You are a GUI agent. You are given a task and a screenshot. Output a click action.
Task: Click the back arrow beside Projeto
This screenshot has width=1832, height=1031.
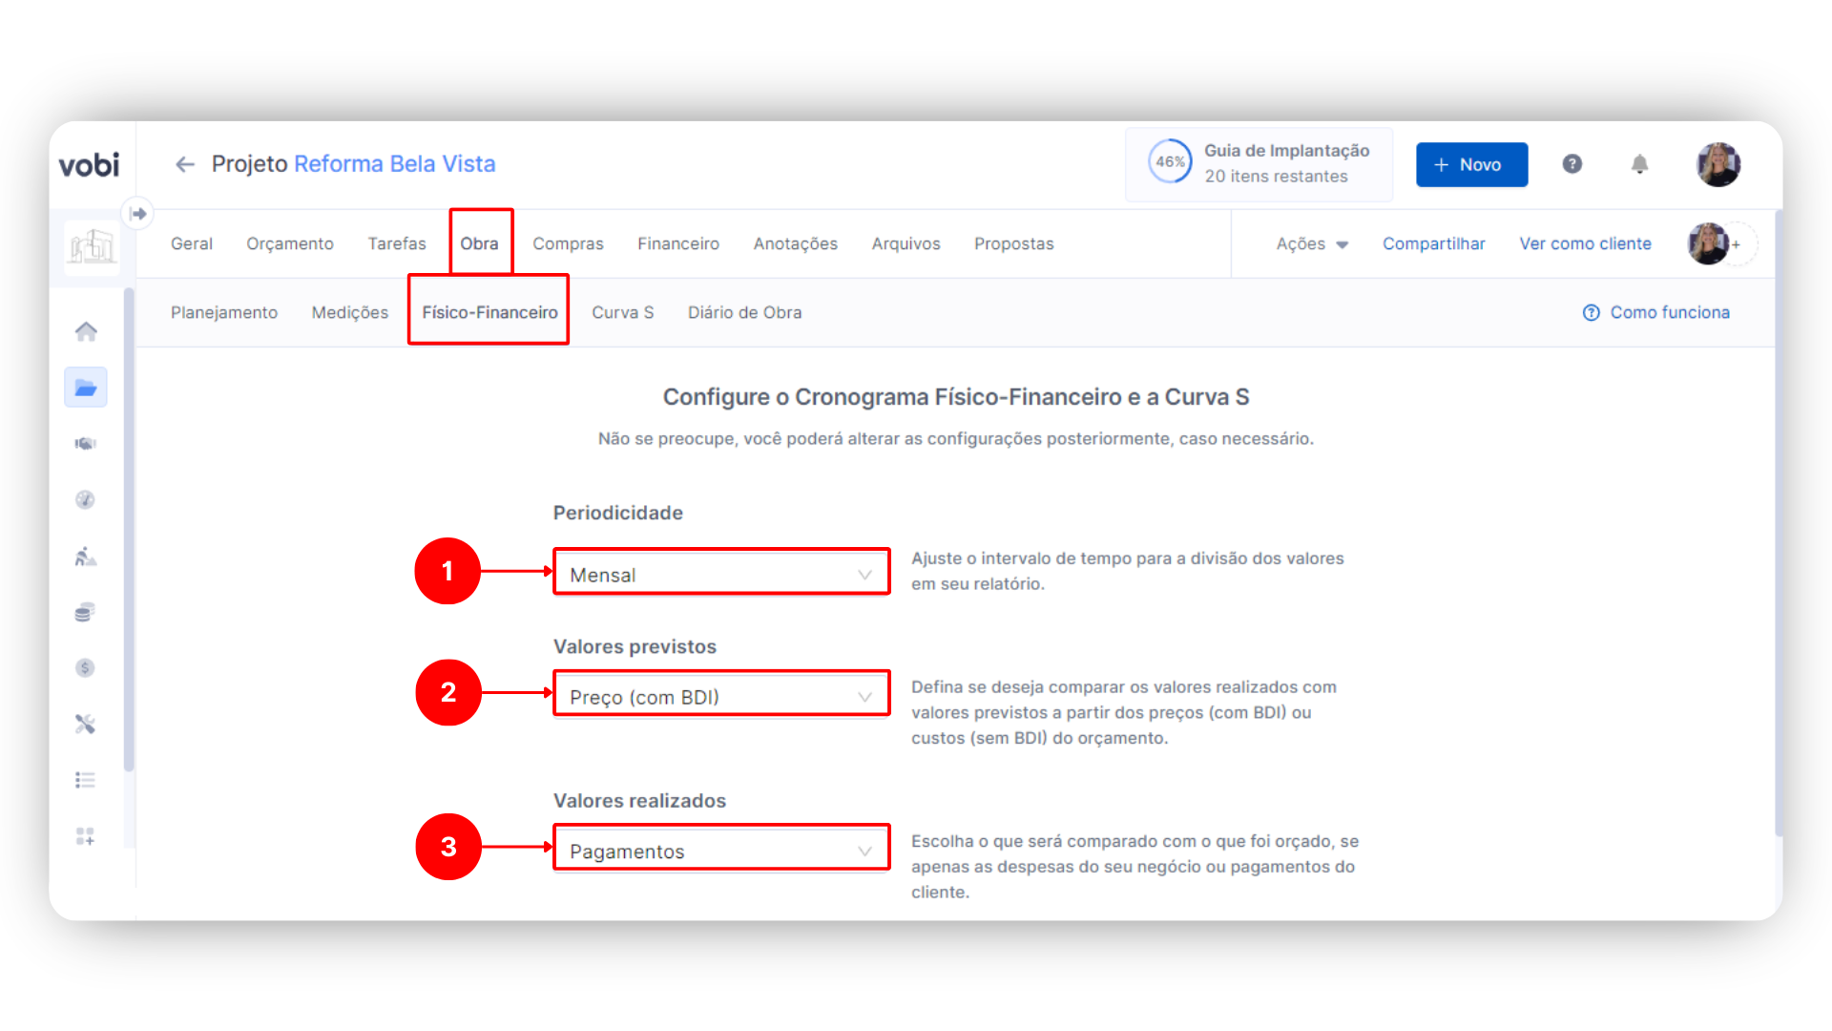pyautogui.click(x=184, y=164)
